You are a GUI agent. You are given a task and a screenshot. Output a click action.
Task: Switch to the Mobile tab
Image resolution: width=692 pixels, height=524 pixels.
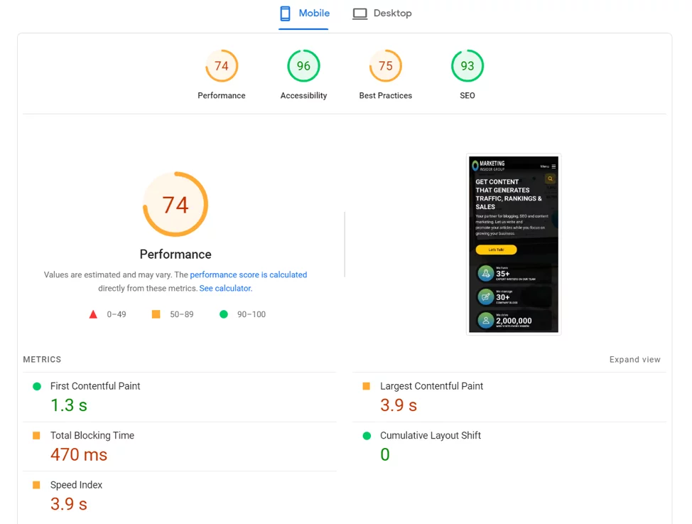click(x=304, y=14)
